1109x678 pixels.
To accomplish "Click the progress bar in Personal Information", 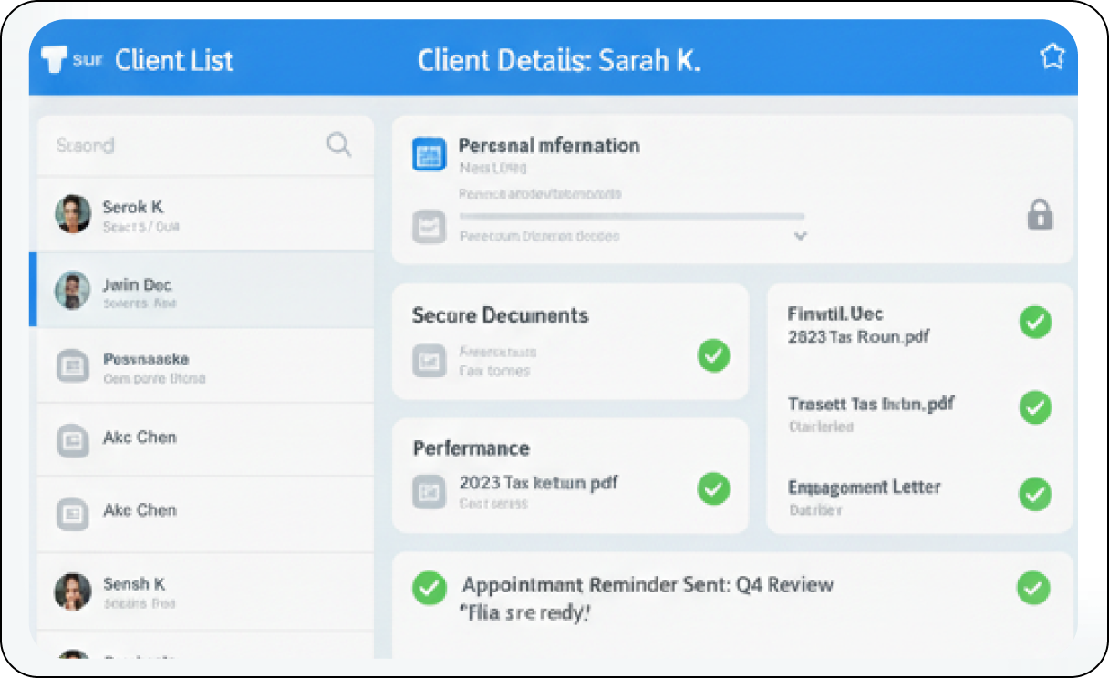I will coord(631,217).
